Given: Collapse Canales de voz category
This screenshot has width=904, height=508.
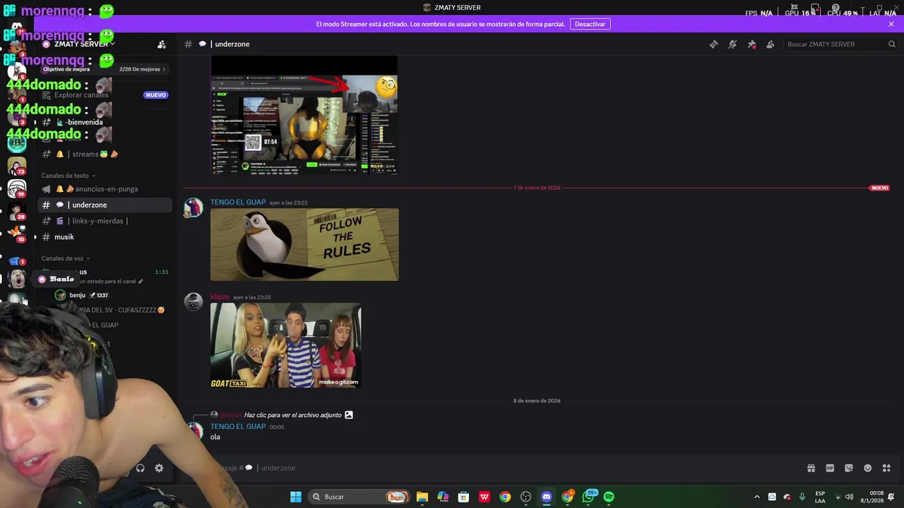Looking at the screenshot, I should coord(66,258).
